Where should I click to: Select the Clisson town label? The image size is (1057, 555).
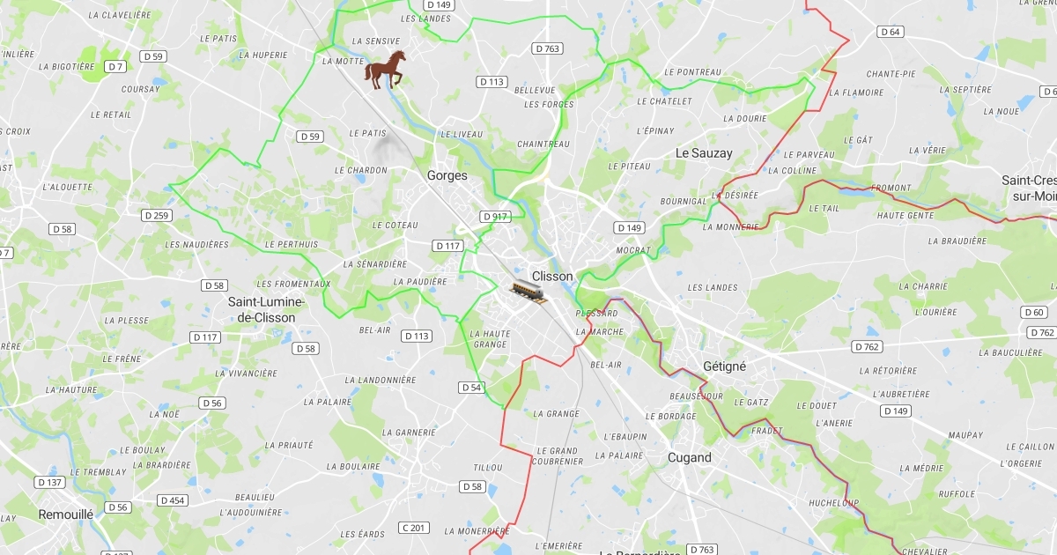pos(552,276)
